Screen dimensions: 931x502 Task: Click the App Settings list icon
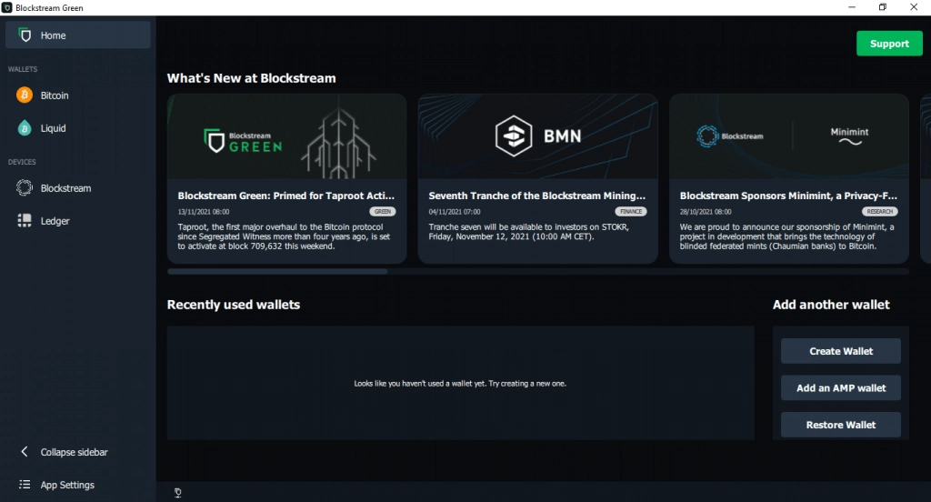coord(25,484)
